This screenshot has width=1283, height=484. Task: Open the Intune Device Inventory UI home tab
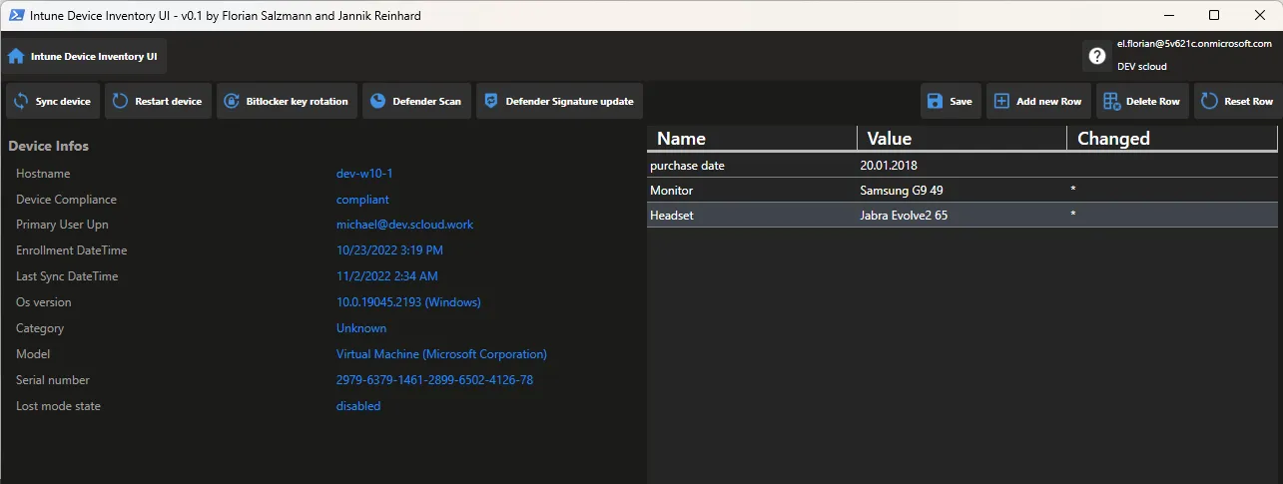[x=84, y=56]
